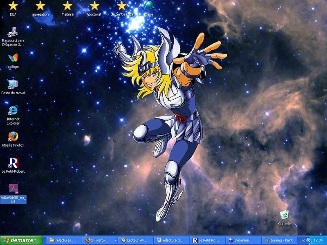327x245 pixels.
Task: Switch to the relectures folder taskbar button
Action: pyautogui.click(x=64, y=240)
